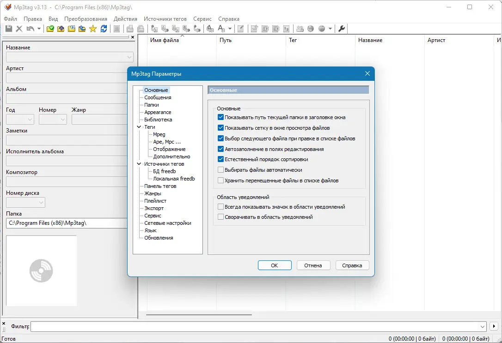502x343 pixels.
Task: Click the OK button in Параметры dialog
Action: pyautogui.click(x=275, y=265)
